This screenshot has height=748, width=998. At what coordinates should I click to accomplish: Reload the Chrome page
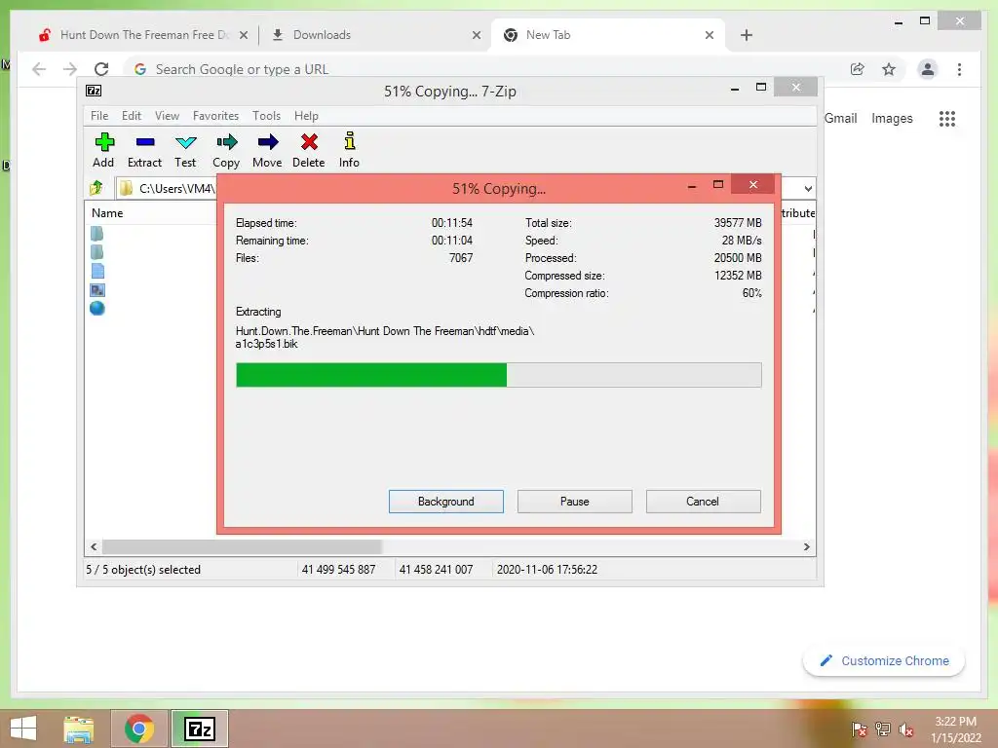(x=101, y=69)
